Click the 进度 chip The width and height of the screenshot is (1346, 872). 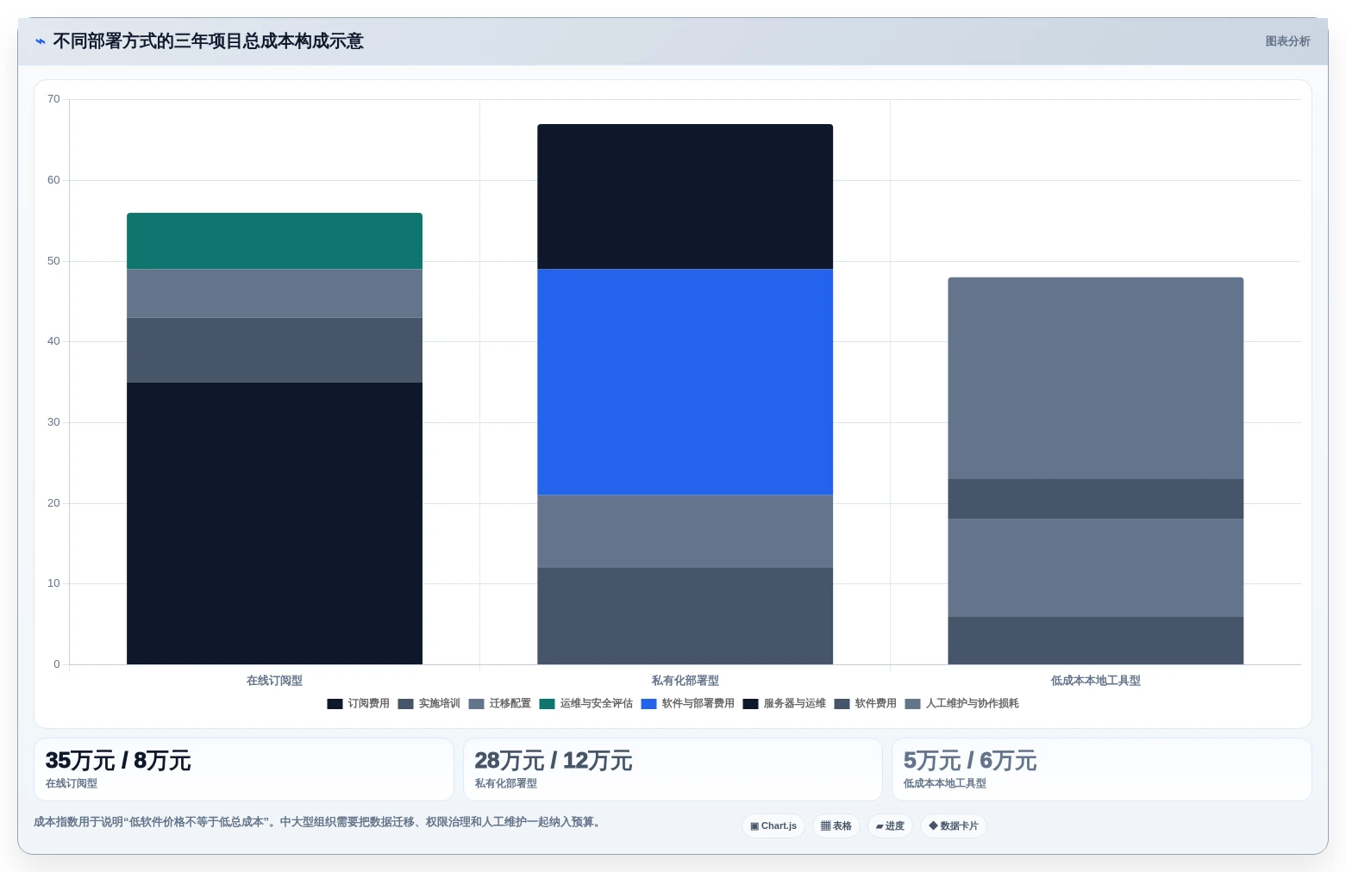pyautogui.click(x=890, y=825)
